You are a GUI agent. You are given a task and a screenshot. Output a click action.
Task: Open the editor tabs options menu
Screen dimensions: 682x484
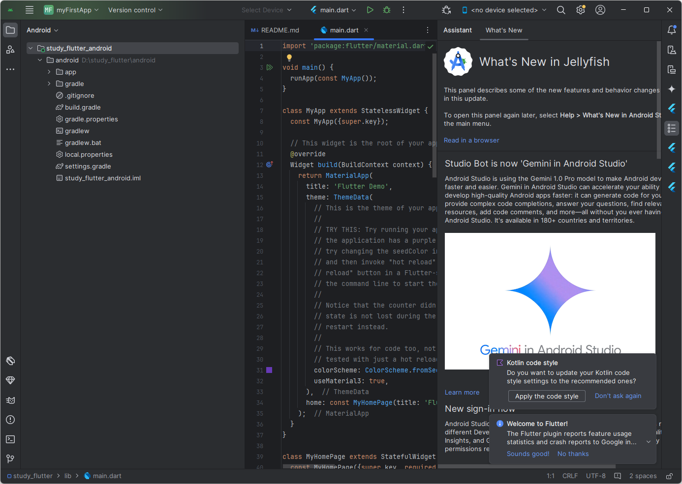tap(428, 30)
